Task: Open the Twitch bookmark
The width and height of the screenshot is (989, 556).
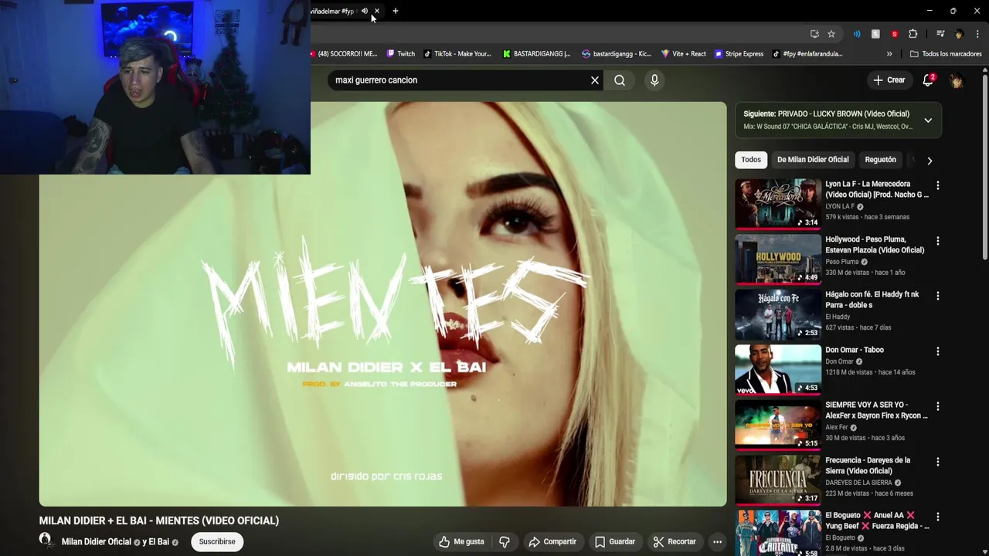Action: (401, 54)
